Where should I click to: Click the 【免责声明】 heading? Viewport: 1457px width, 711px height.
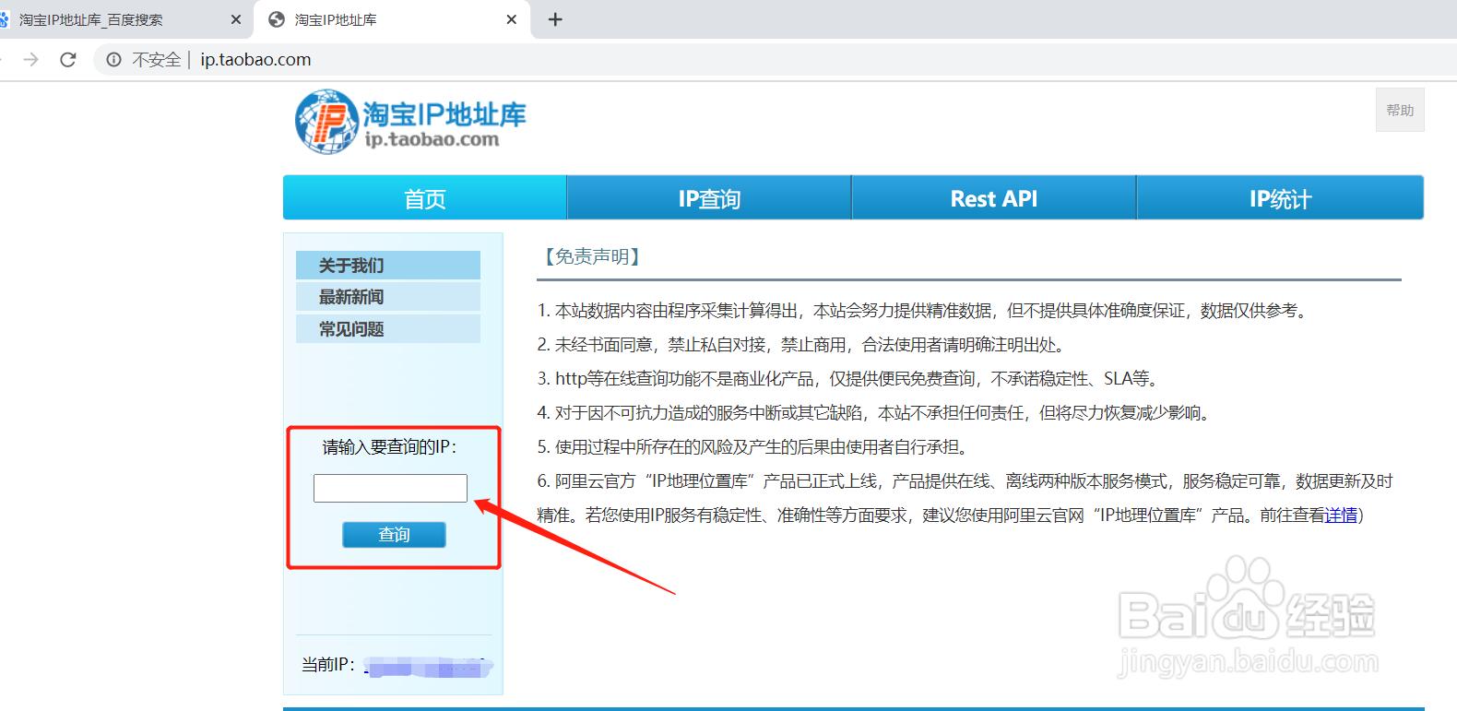tap(592, 256)
